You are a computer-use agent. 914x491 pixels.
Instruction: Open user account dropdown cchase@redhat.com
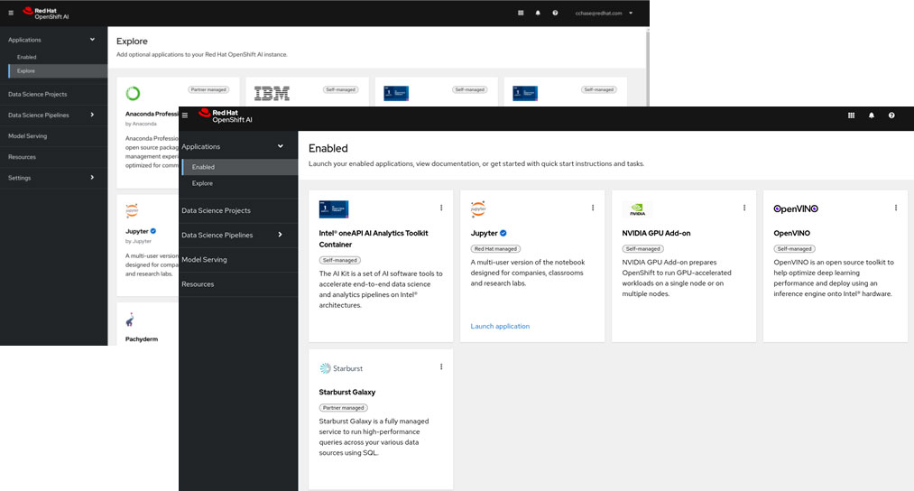coord(604,13)
